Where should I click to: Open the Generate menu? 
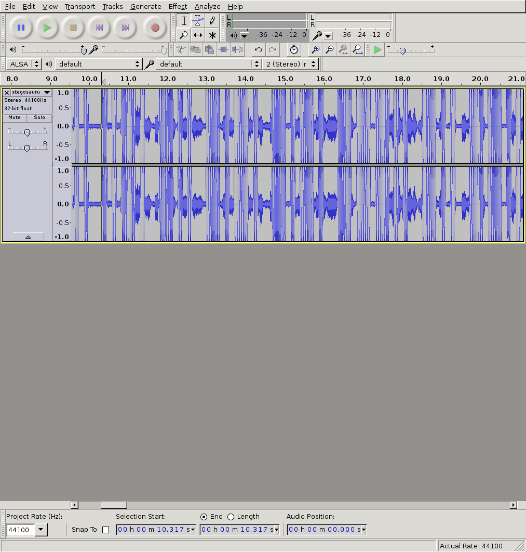(145, 6)
